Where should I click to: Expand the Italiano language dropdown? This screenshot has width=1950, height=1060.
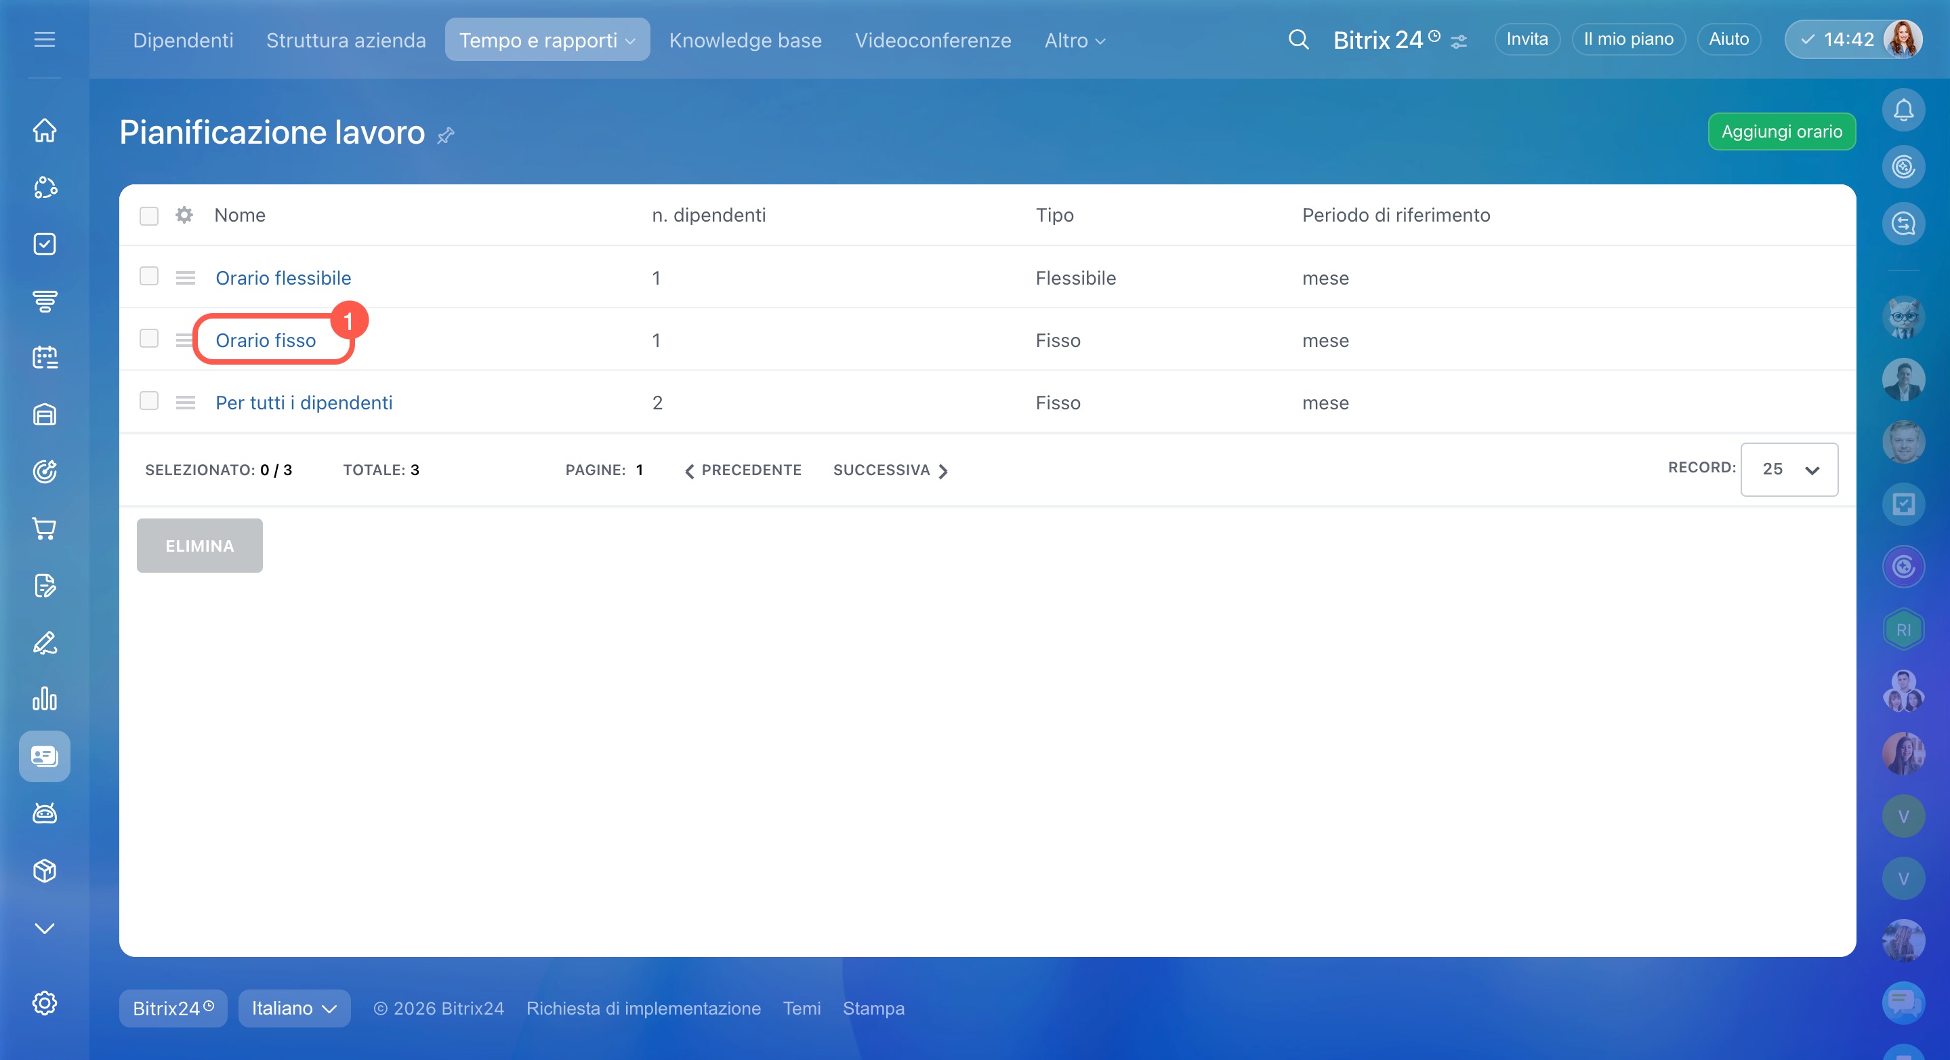(293, 1008)
